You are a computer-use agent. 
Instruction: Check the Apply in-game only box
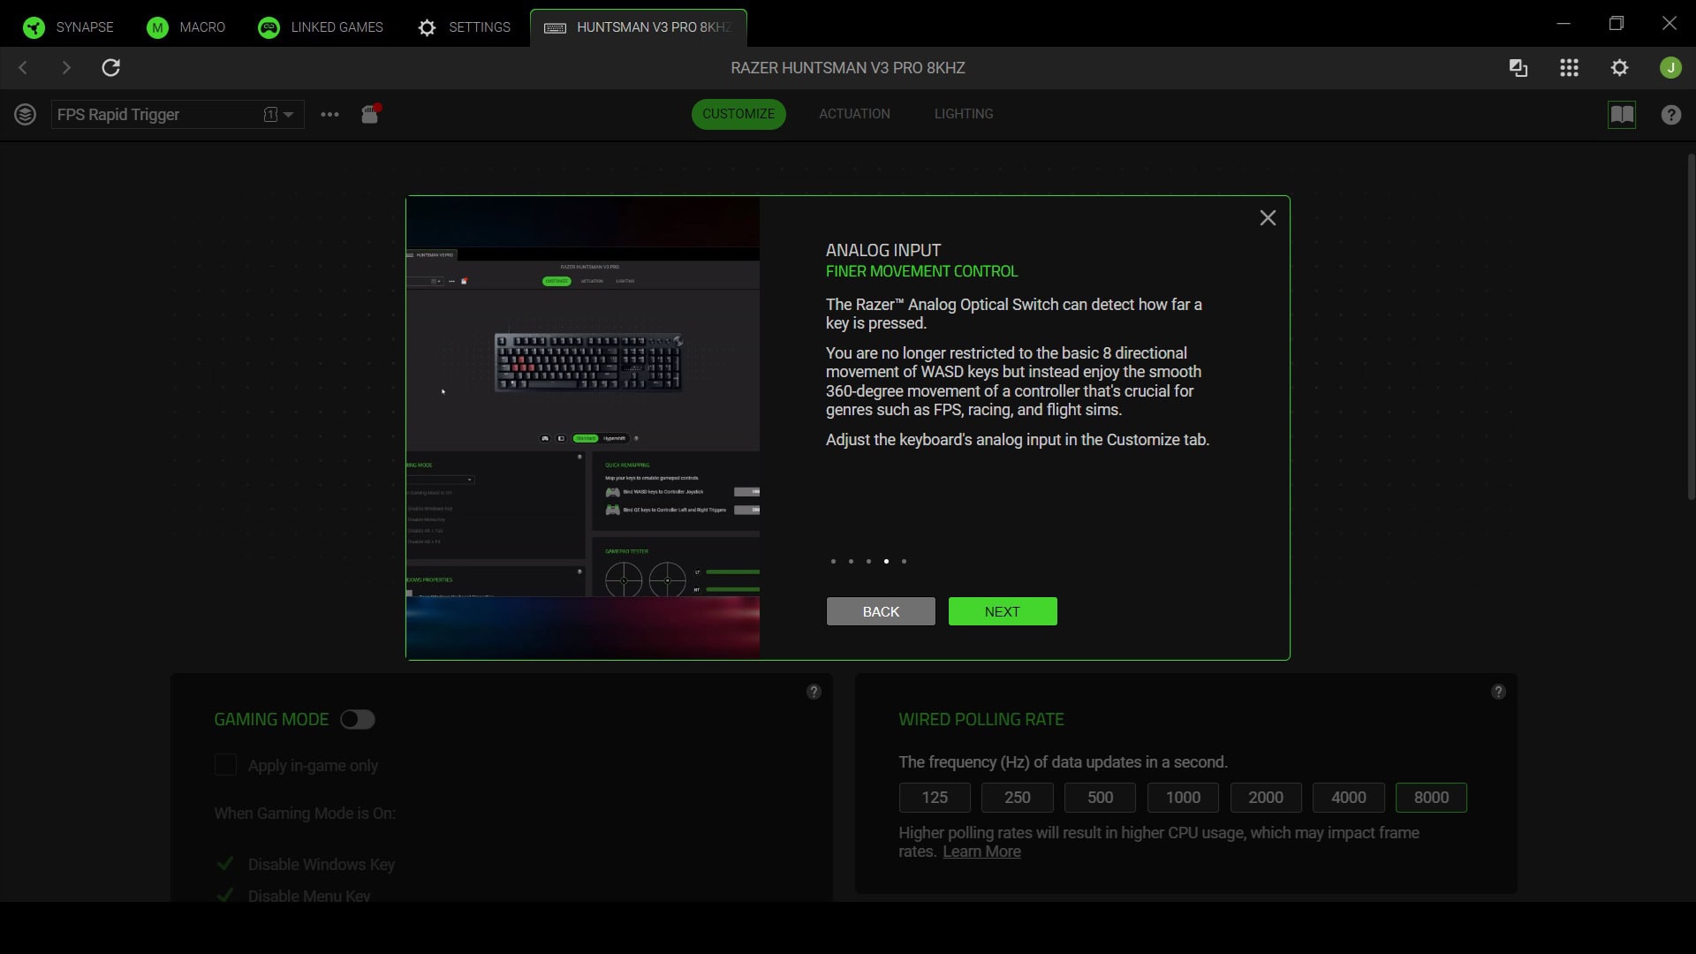pos(225,765)
